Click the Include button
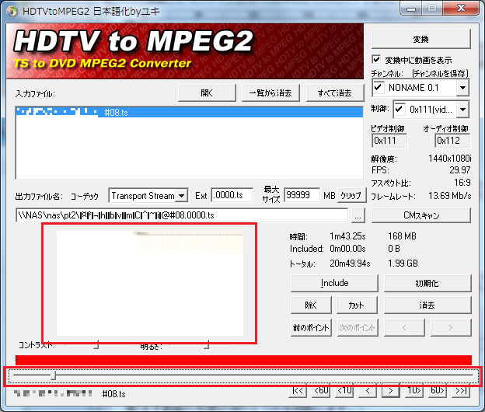485x412 pixels. pyautogui.click(x=334, y=283)
